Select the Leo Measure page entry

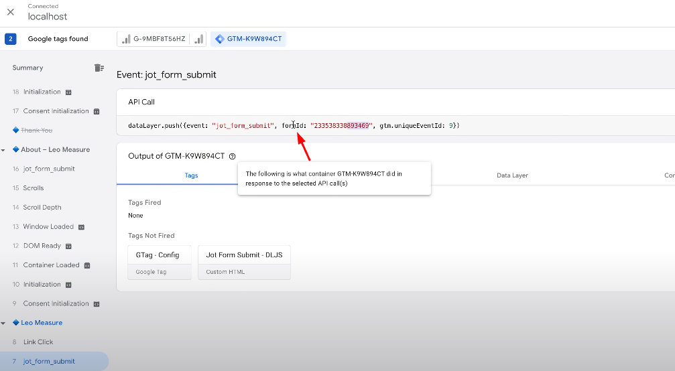[42, 323]
